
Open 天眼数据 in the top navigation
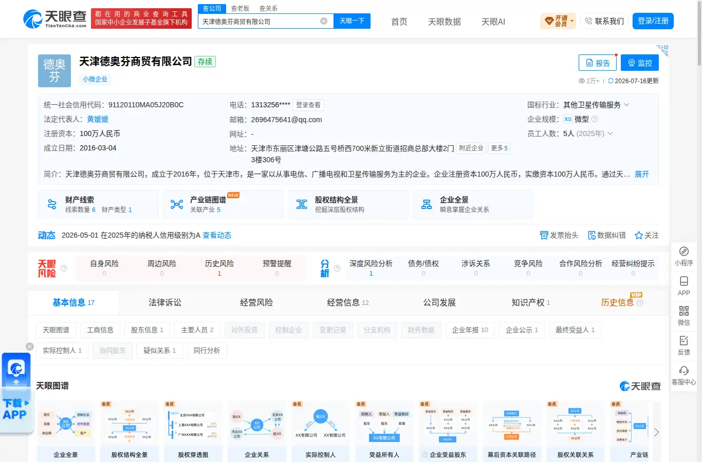(445, 22)
